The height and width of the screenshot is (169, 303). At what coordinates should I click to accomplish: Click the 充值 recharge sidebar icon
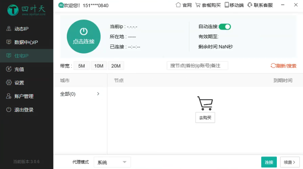(9, 69)
